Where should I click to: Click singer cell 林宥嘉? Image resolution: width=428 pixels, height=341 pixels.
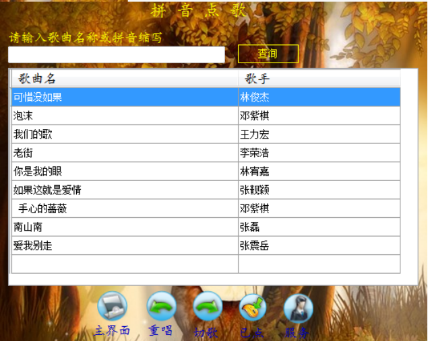(319, 172)
